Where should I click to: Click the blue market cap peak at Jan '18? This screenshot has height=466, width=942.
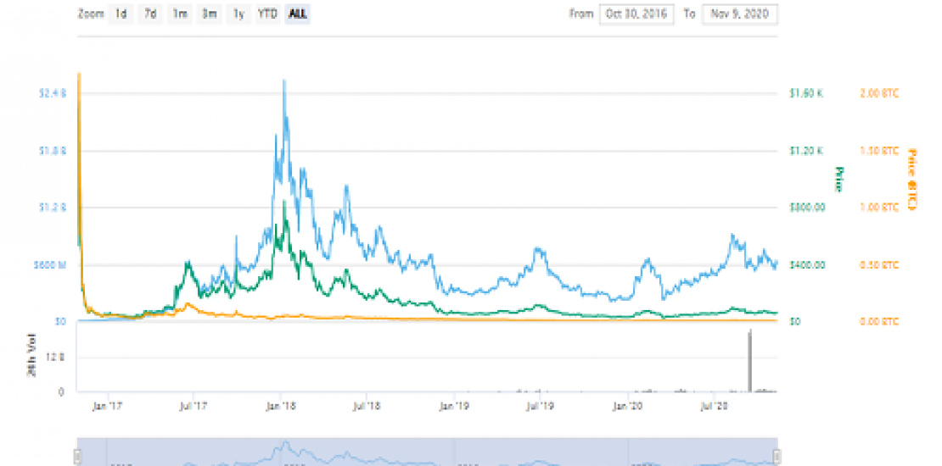click(x=283, y=81)
